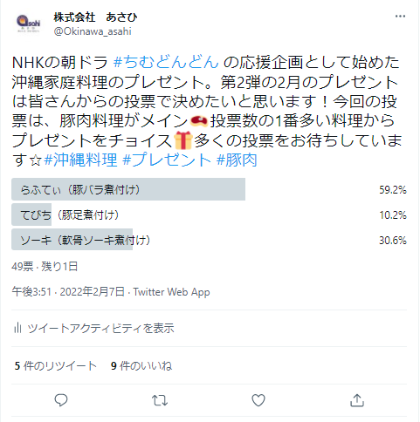Viewport: 420px width, 422px height.
Task: Open the tweet timestamp 午後3:51 link
Action: tap(31, 291)
